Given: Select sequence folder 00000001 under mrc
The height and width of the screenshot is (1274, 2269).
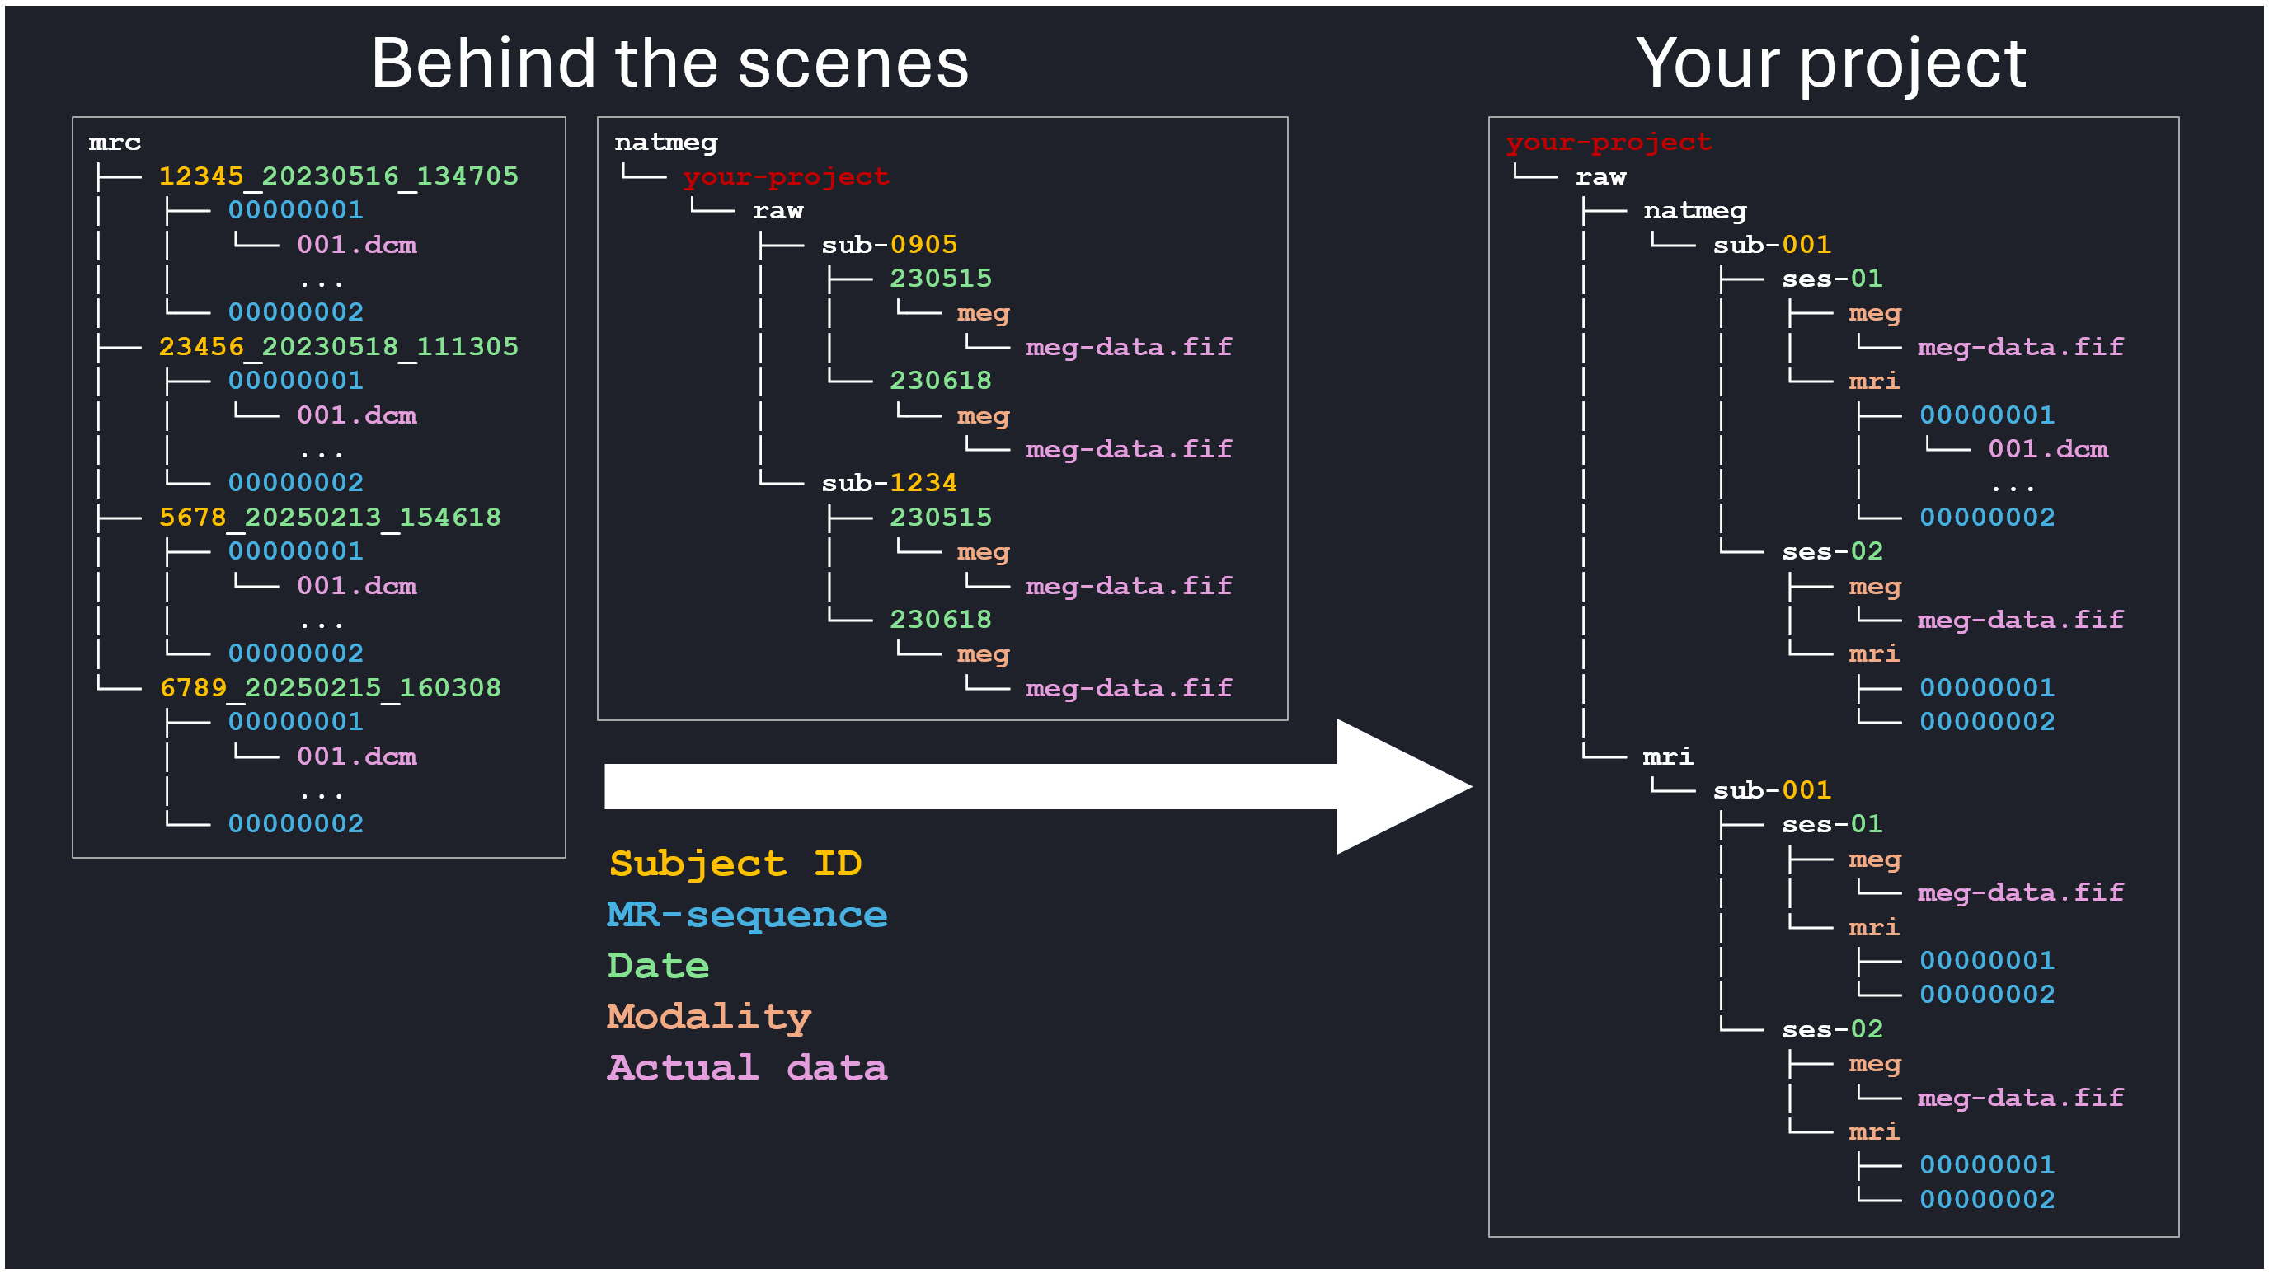Looking at the screenshot, I should 295,209.
